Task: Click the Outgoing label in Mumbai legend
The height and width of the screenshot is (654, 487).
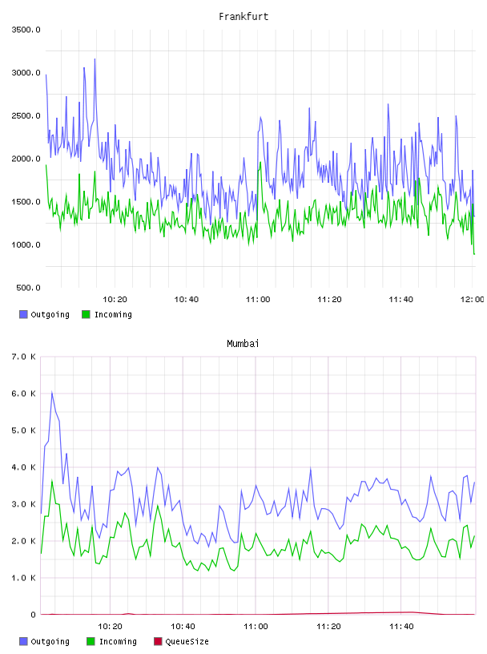Action: coord(50,642)
